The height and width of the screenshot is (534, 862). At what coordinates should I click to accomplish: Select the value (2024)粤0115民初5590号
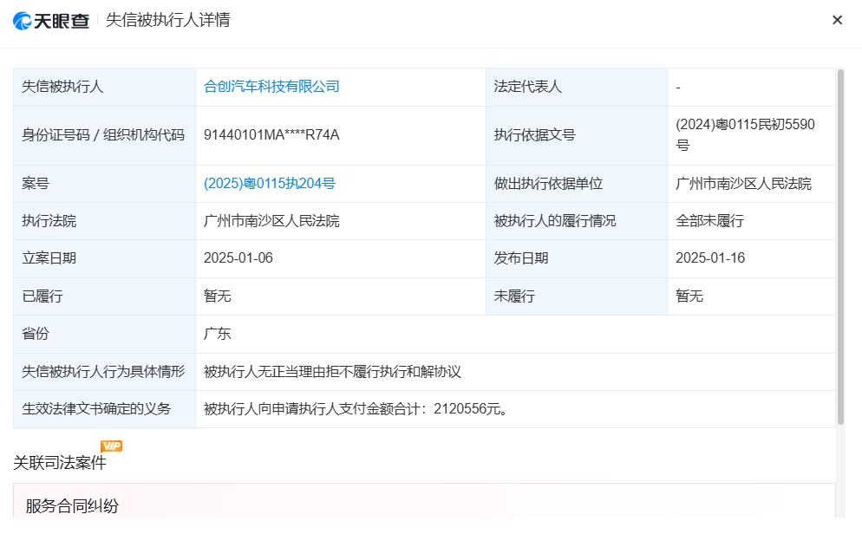[x=745, y=134]
